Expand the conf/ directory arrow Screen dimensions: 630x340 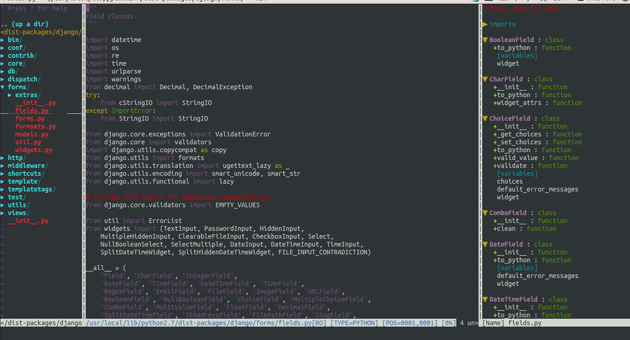coord(2,48)
